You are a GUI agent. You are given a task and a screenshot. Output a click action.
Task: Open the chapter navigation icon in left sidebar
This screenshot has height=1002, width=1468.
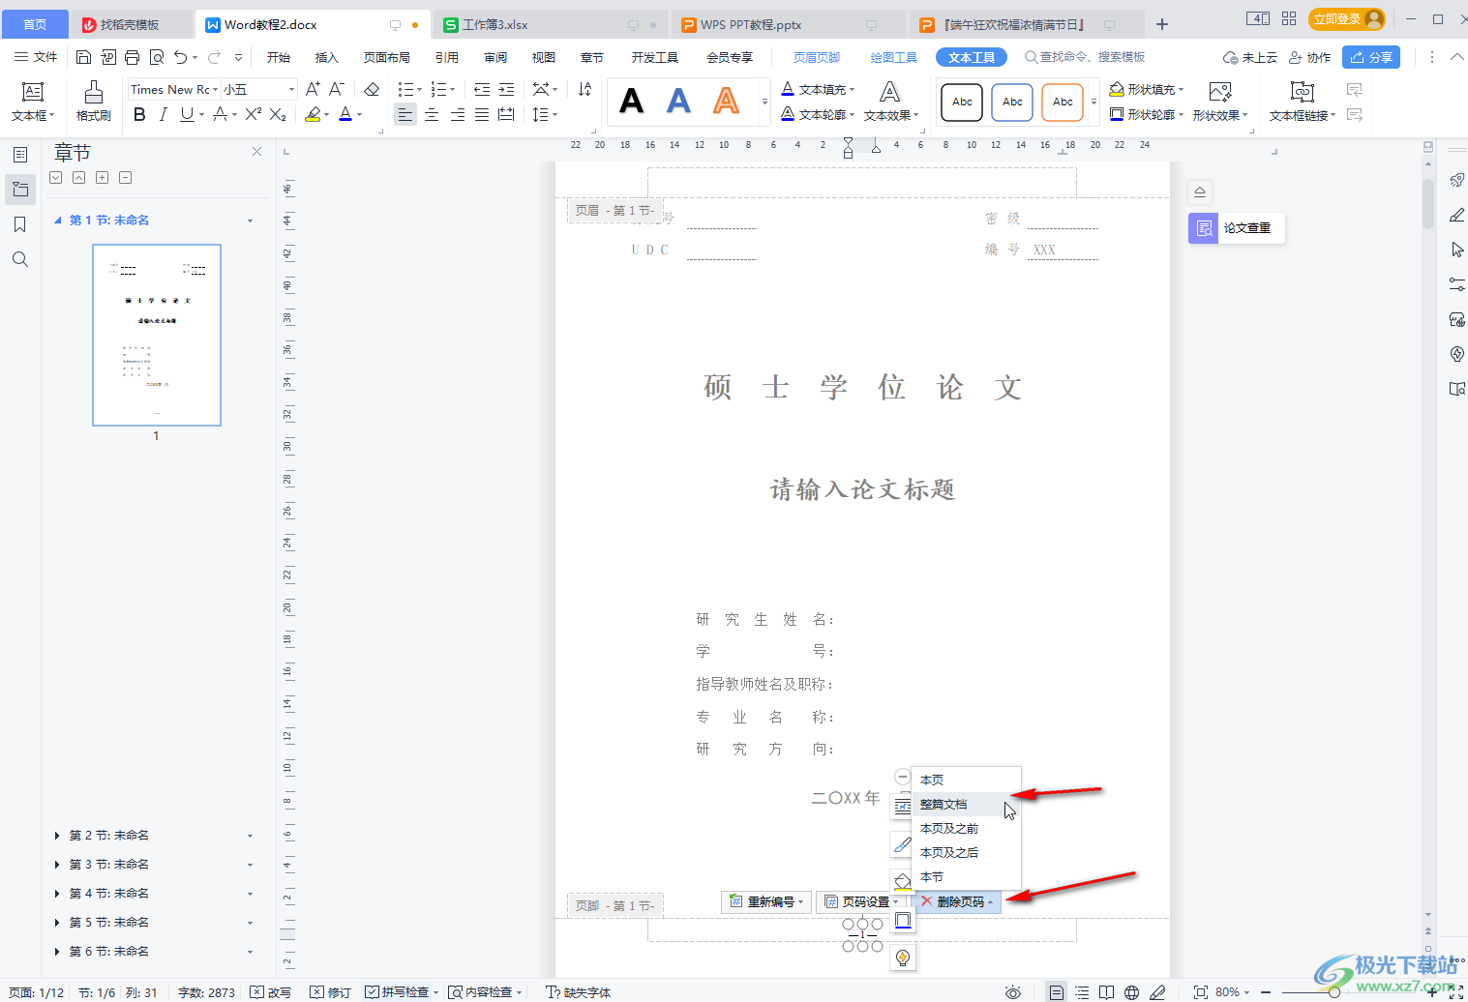(20, 190)
